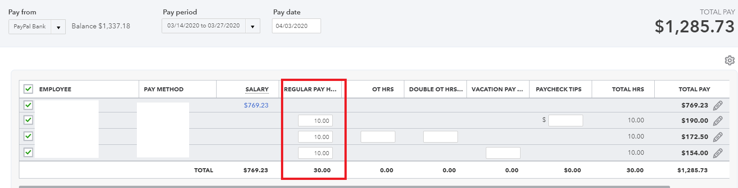Viewport: 738px width, 188px height.
Task: Click the horizontal scrollbar below the table
Action: pos(344,187)
